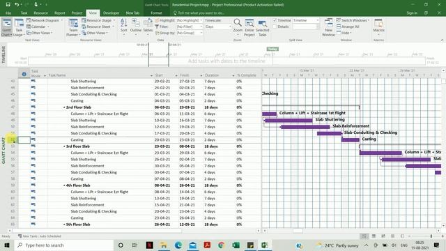
Task: Open the Resource Sheet view
Action: (98, 26)
